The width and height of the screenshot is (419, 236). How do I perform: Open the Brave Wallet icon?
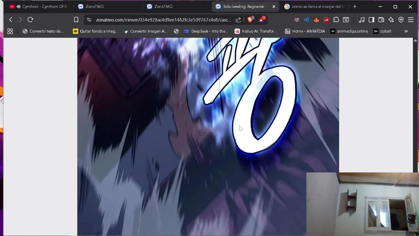pos(381,20)
